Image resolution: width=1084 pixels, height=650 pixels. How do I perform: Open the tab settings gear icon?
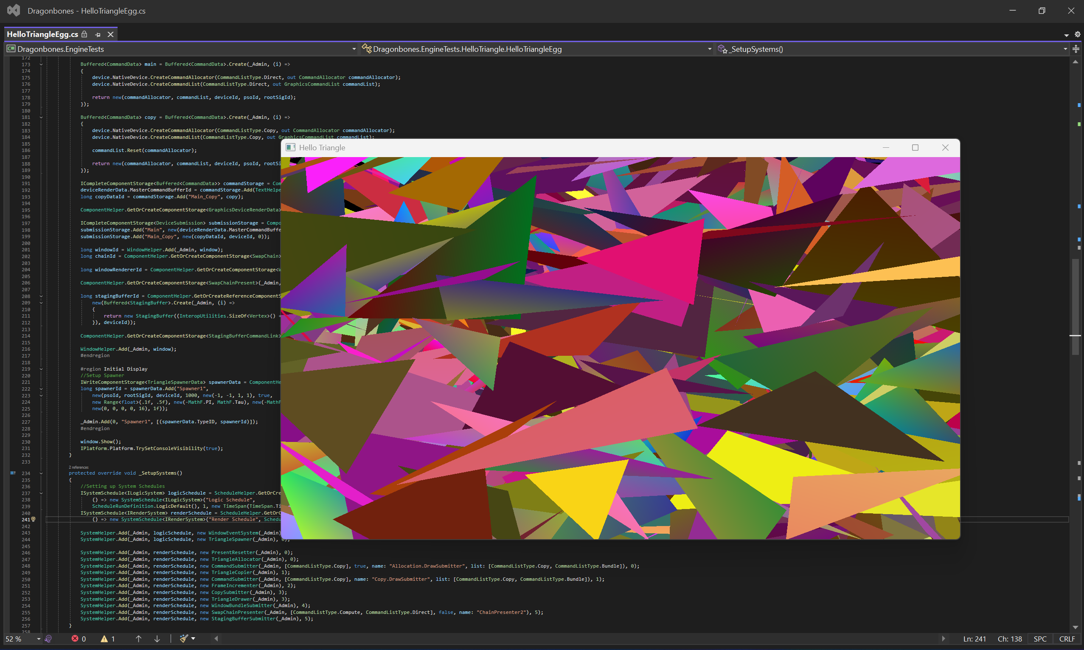click(x=1078, y=35)
